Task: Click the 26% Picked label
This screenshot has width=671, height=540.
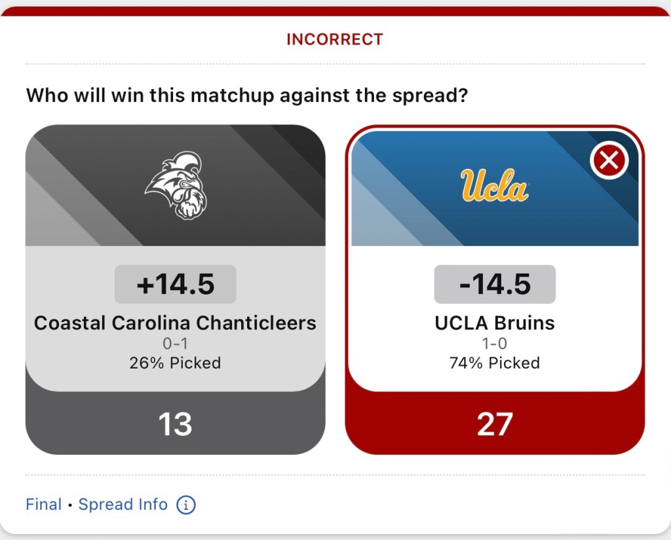Action: (x=175, y=363)
